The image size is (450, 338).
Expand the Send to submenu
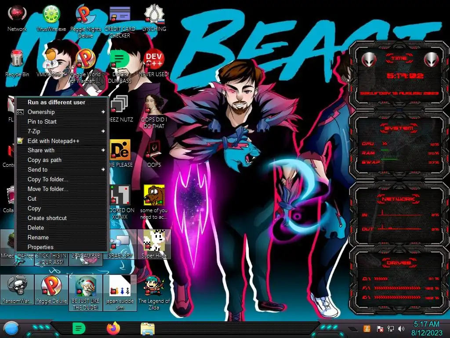tap(62, 169)
